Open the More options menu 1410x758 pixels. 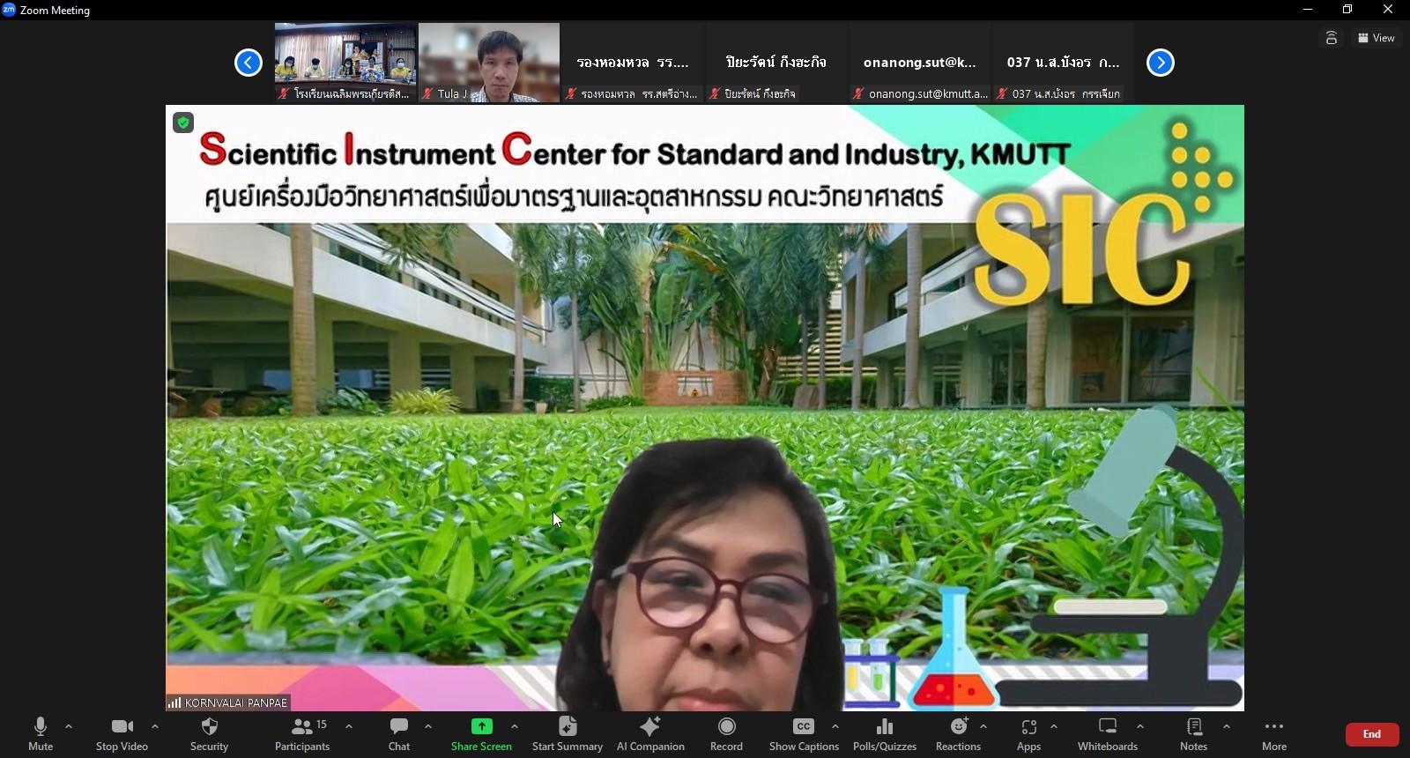click(x=1274, y=734)
